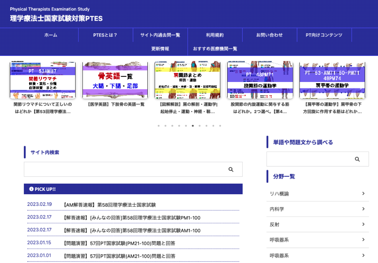The image size is (378, 263).
Task: Open PT向けコンテンツ menu item
Action: pyautogui.click(x=324, y=35)
